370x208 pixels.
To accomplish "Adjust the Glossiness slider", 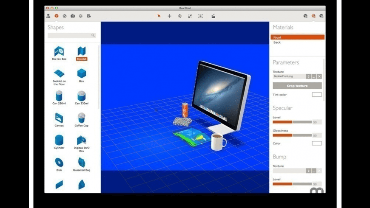I will [292, 135].
